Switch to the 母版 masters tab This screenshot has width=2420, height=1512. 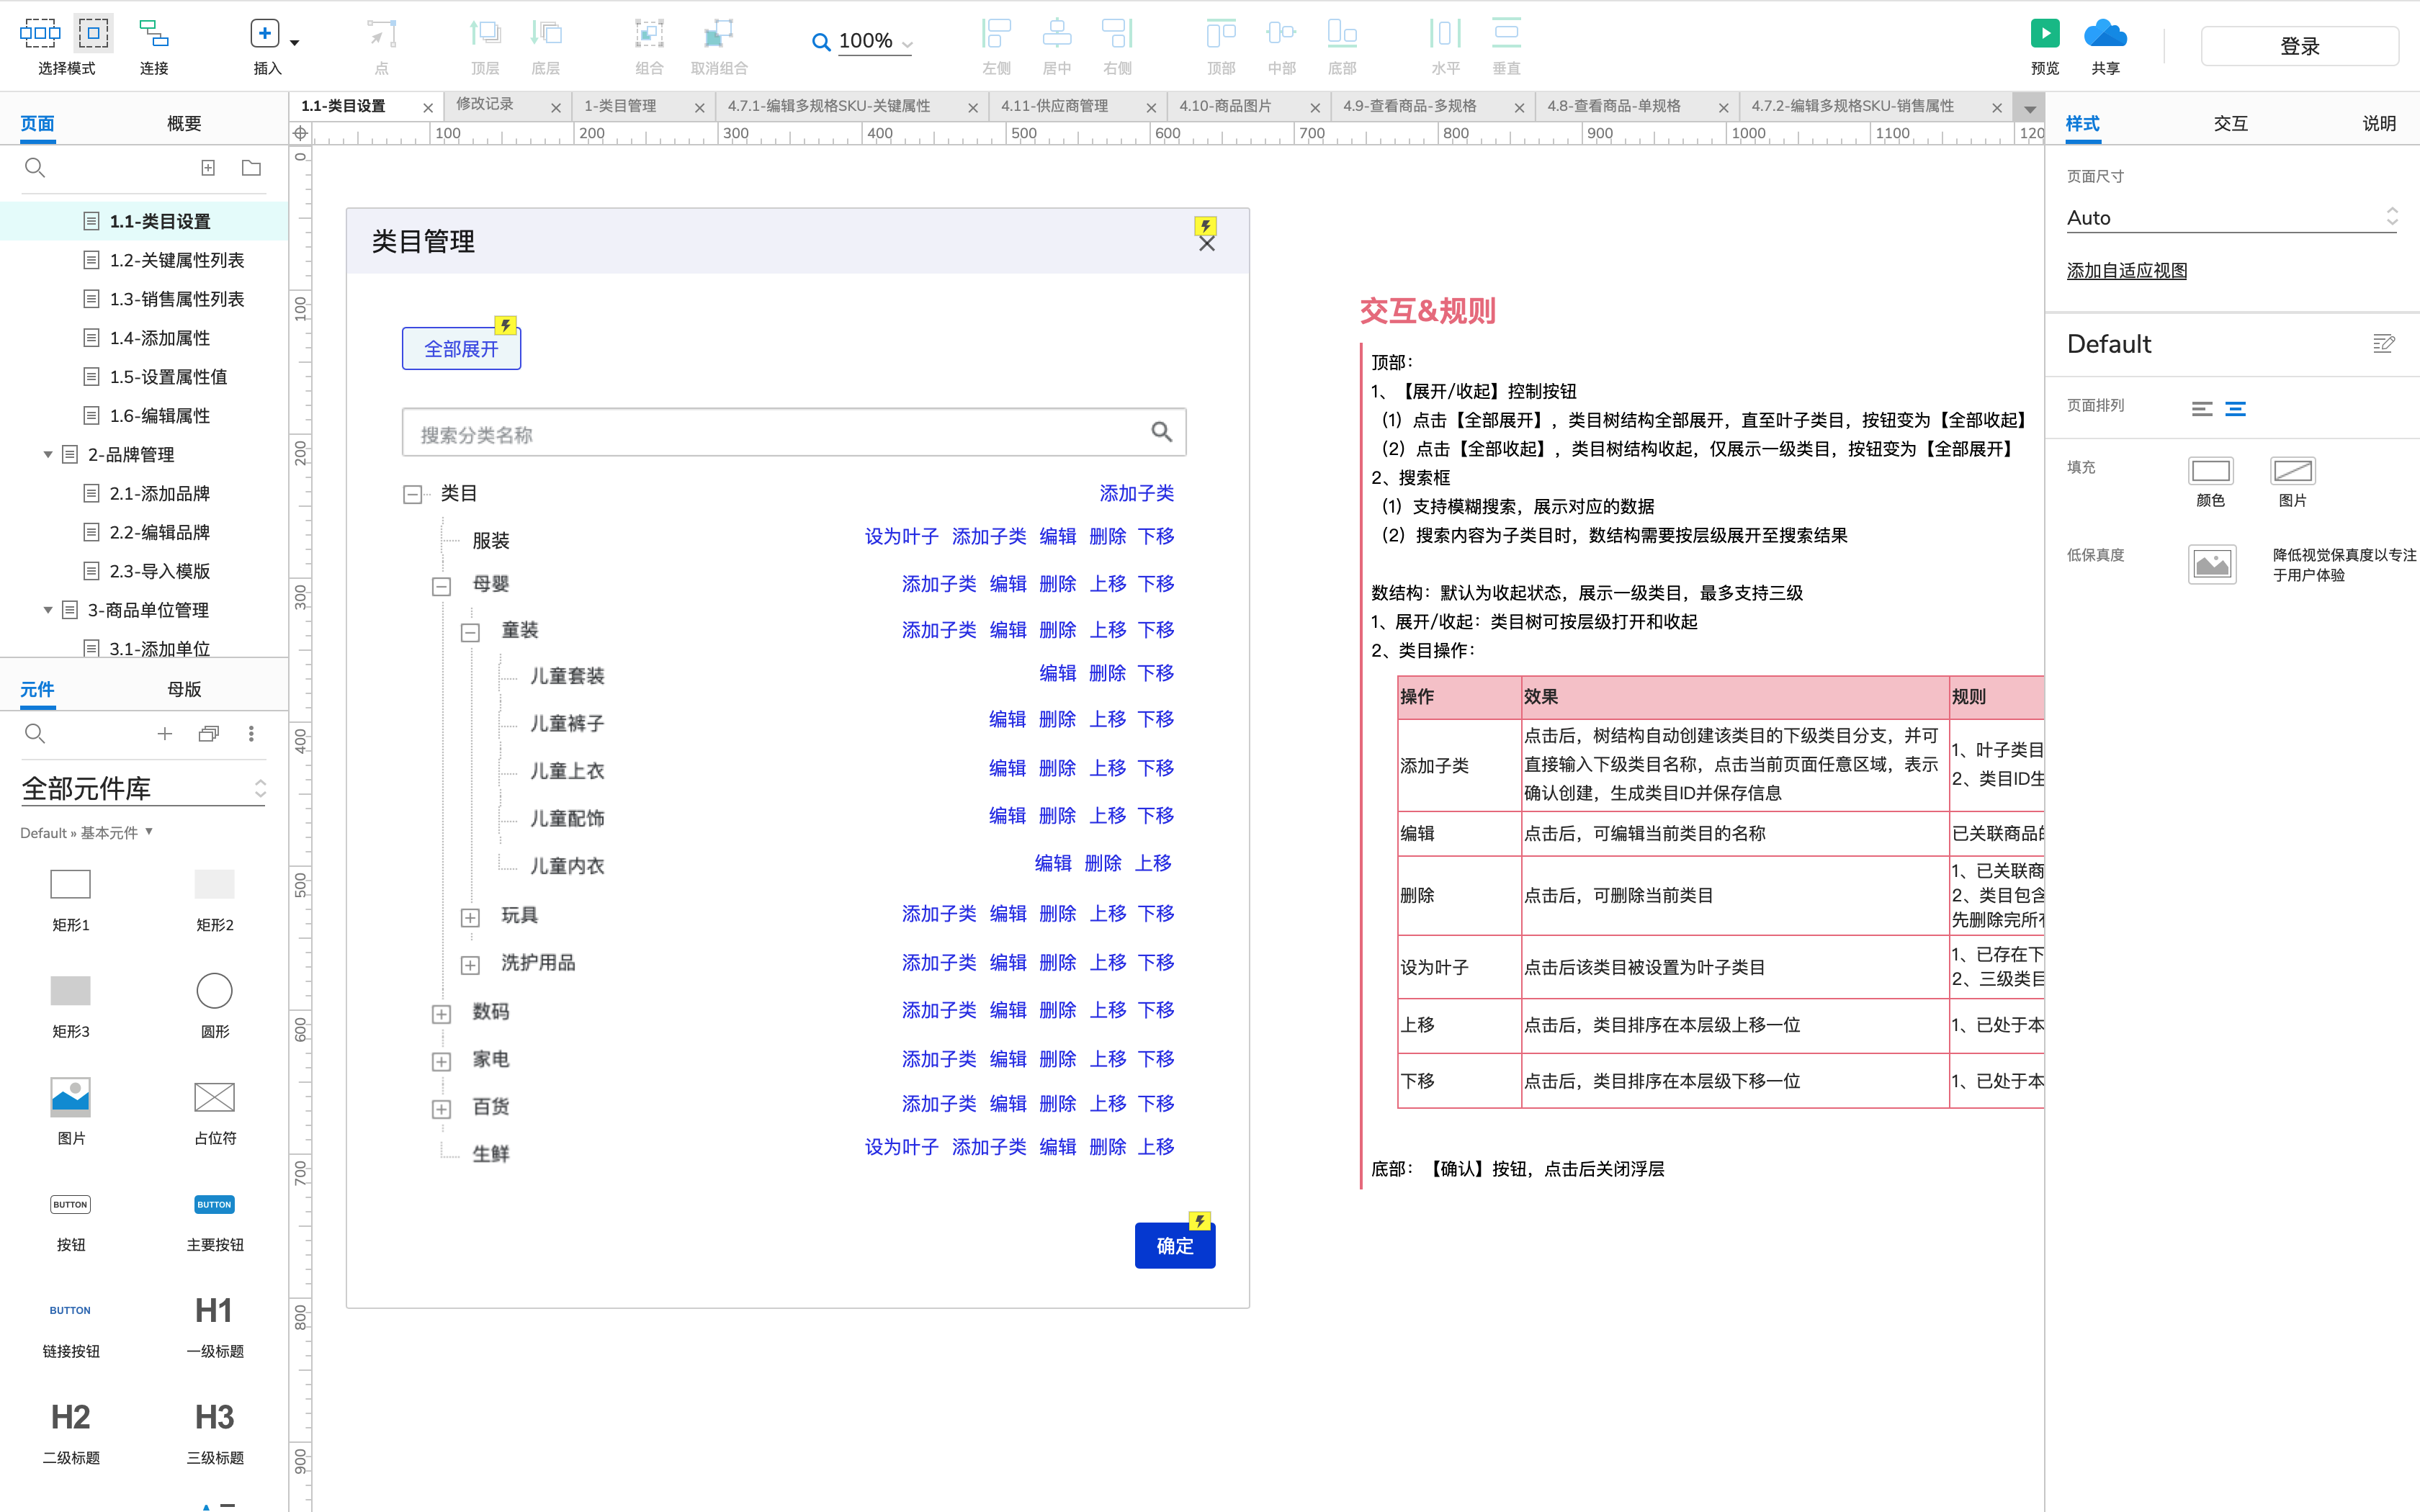184,689
